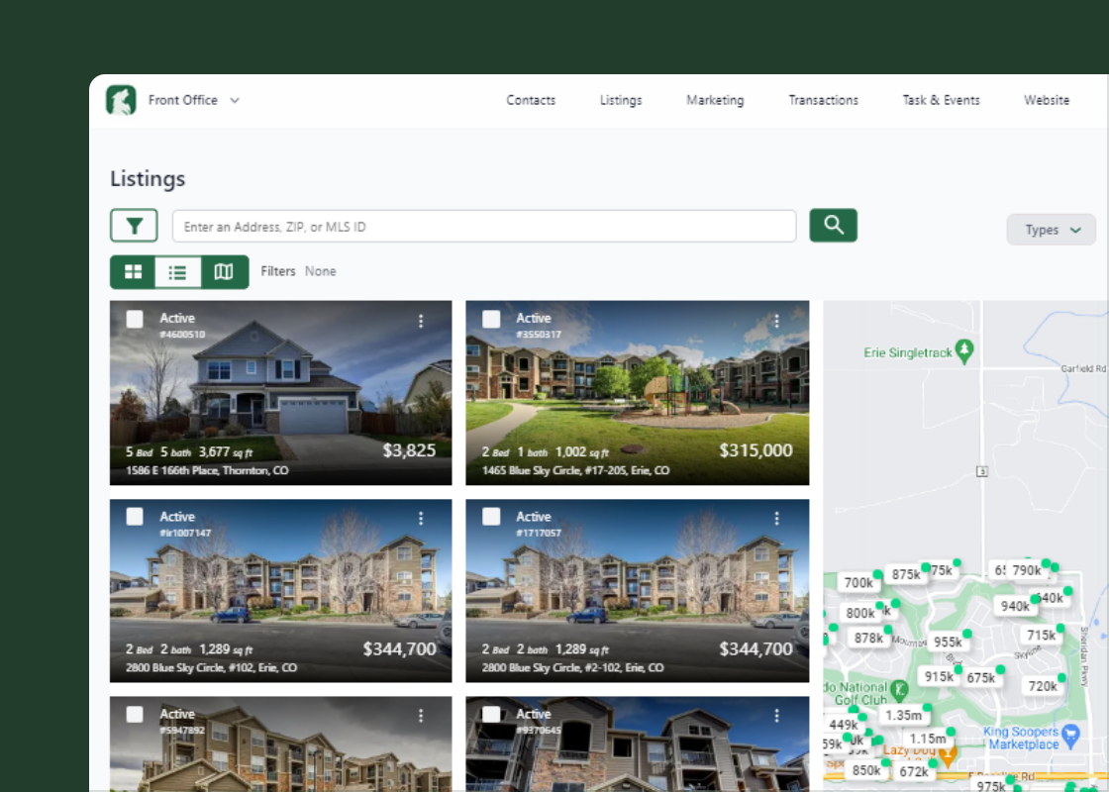Open the filter funnel button
This screenshot has width=1109, height=792.
[134, 226]
